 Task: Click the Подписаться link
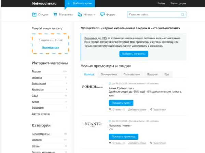pos(51,48)
